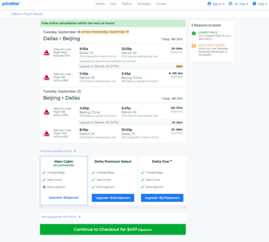
Task: Click Delta One Extra Legroom checkmark
Action: [142, 187]
